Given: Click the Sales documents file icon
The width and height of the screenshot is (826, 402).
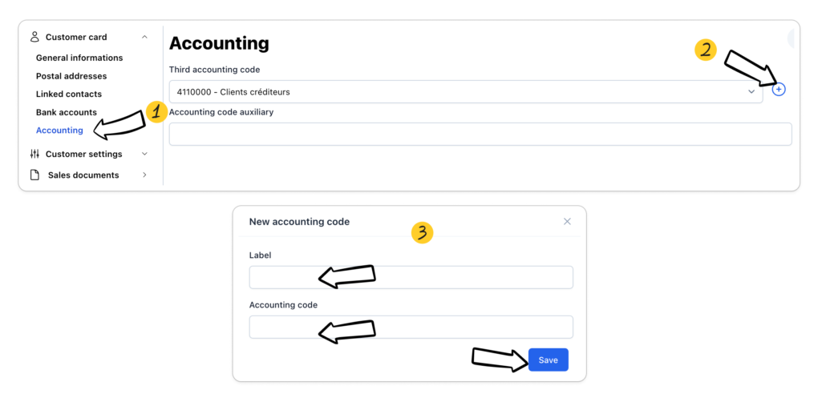Looking at the screenshot, I should [34, 175].
